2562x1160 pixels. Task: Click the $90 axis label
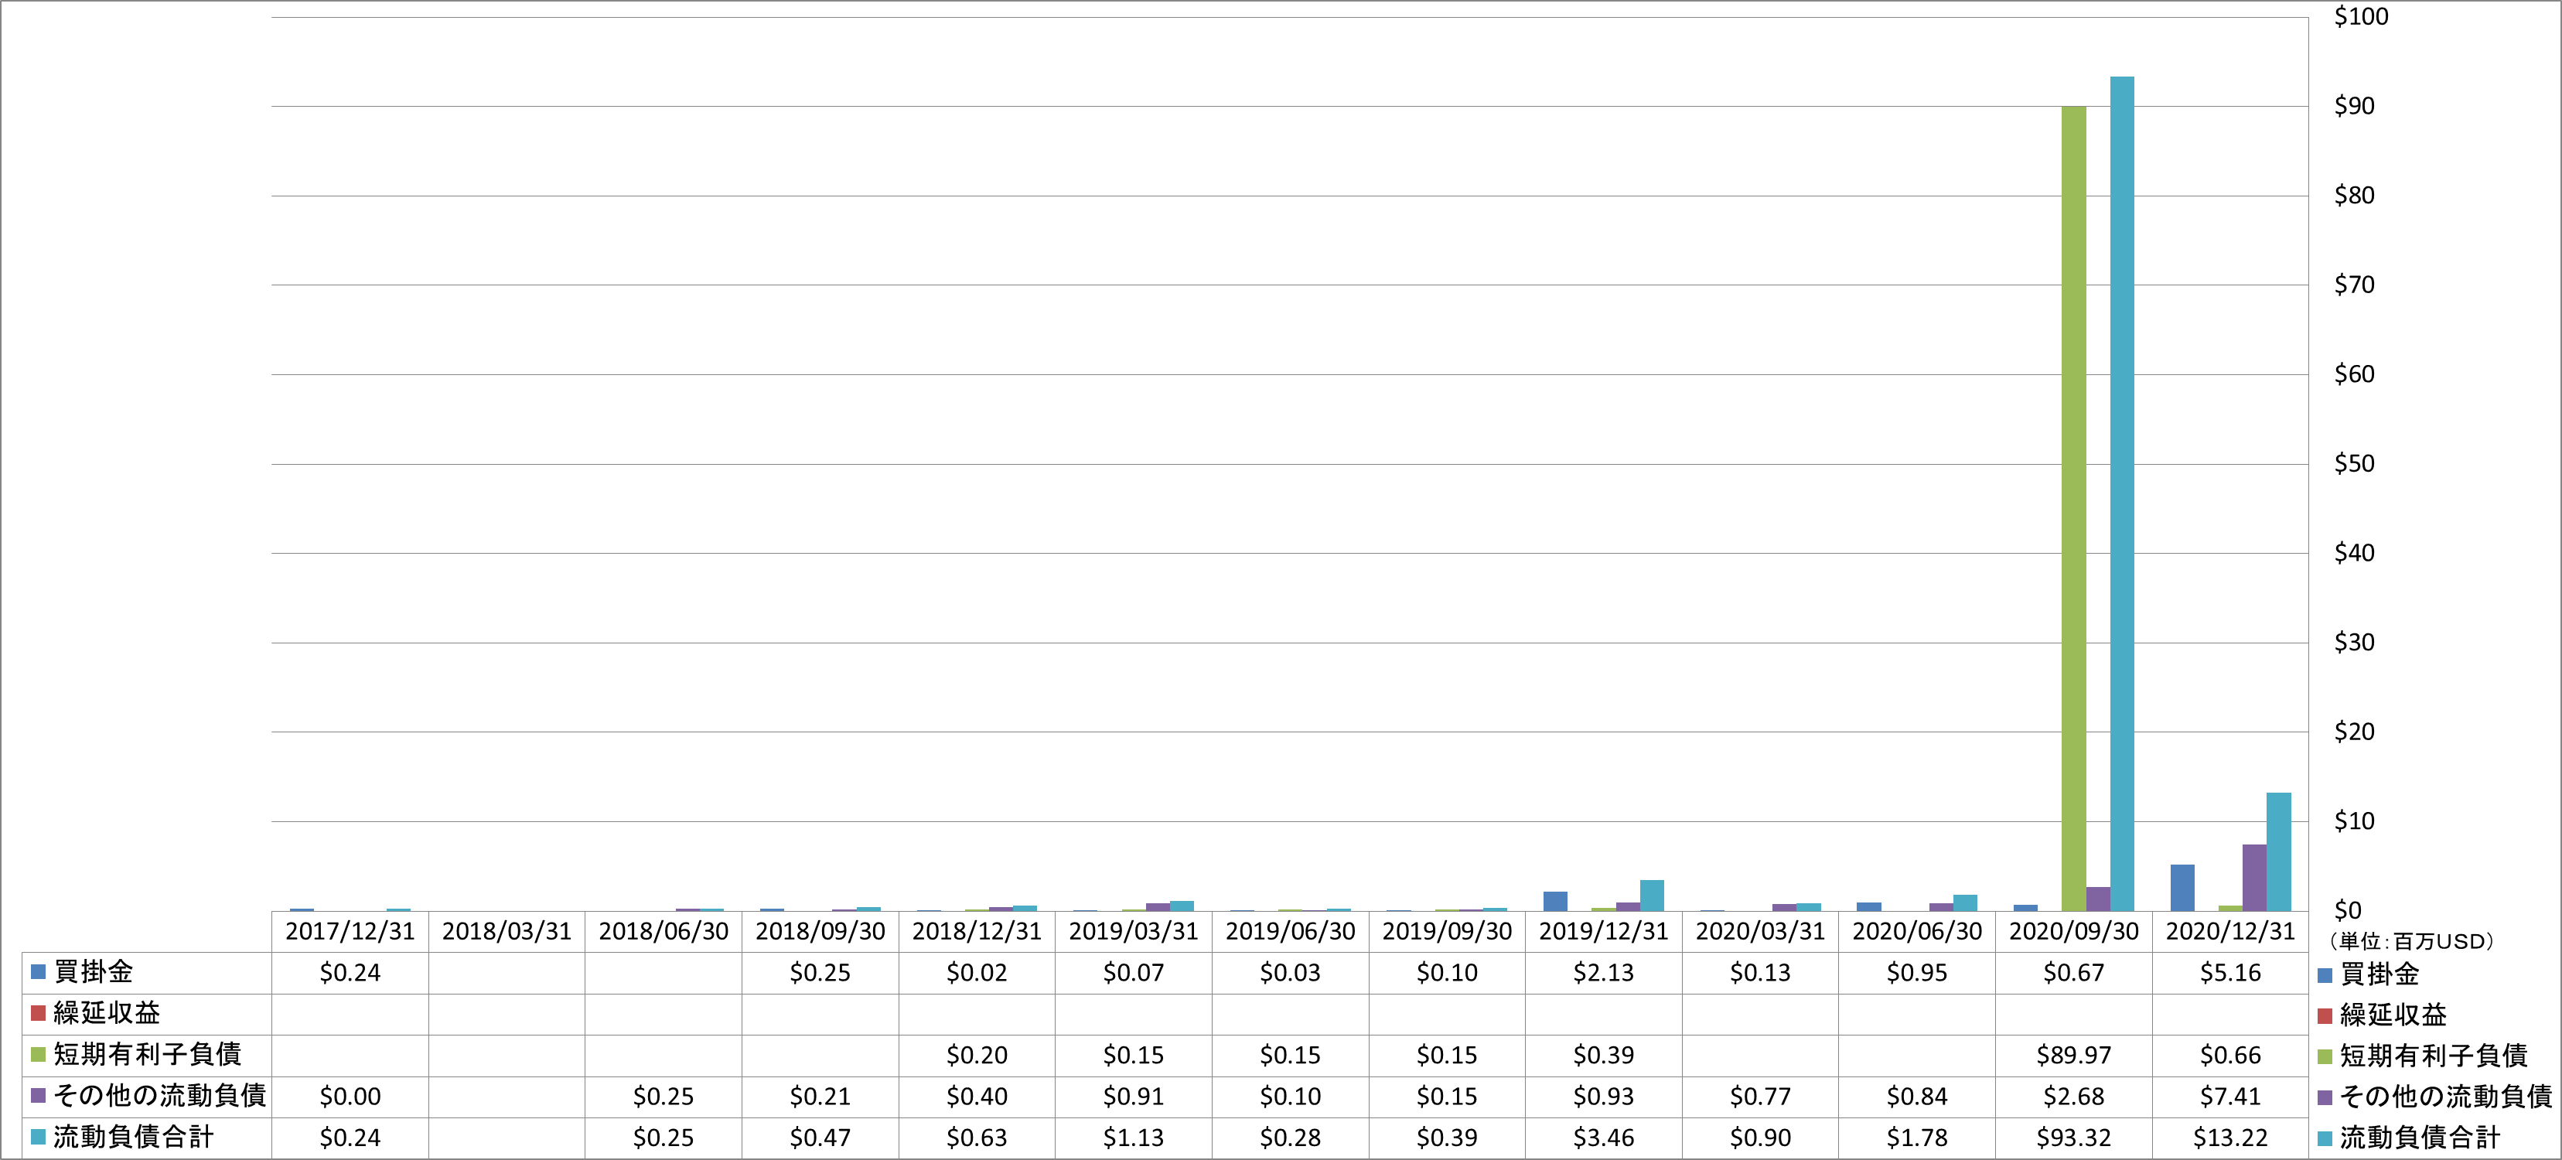pyautogui.click(x=2354, y=105)
